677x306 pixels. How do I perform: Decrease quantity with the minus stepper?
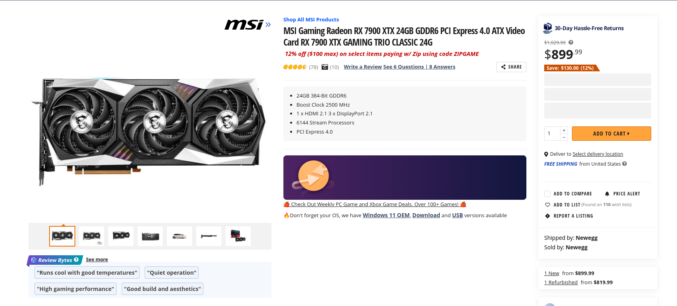564,137
